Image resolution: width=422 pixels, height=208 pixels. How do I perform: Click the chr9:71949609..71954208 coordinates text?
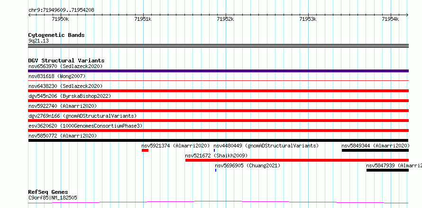[61, 10]
